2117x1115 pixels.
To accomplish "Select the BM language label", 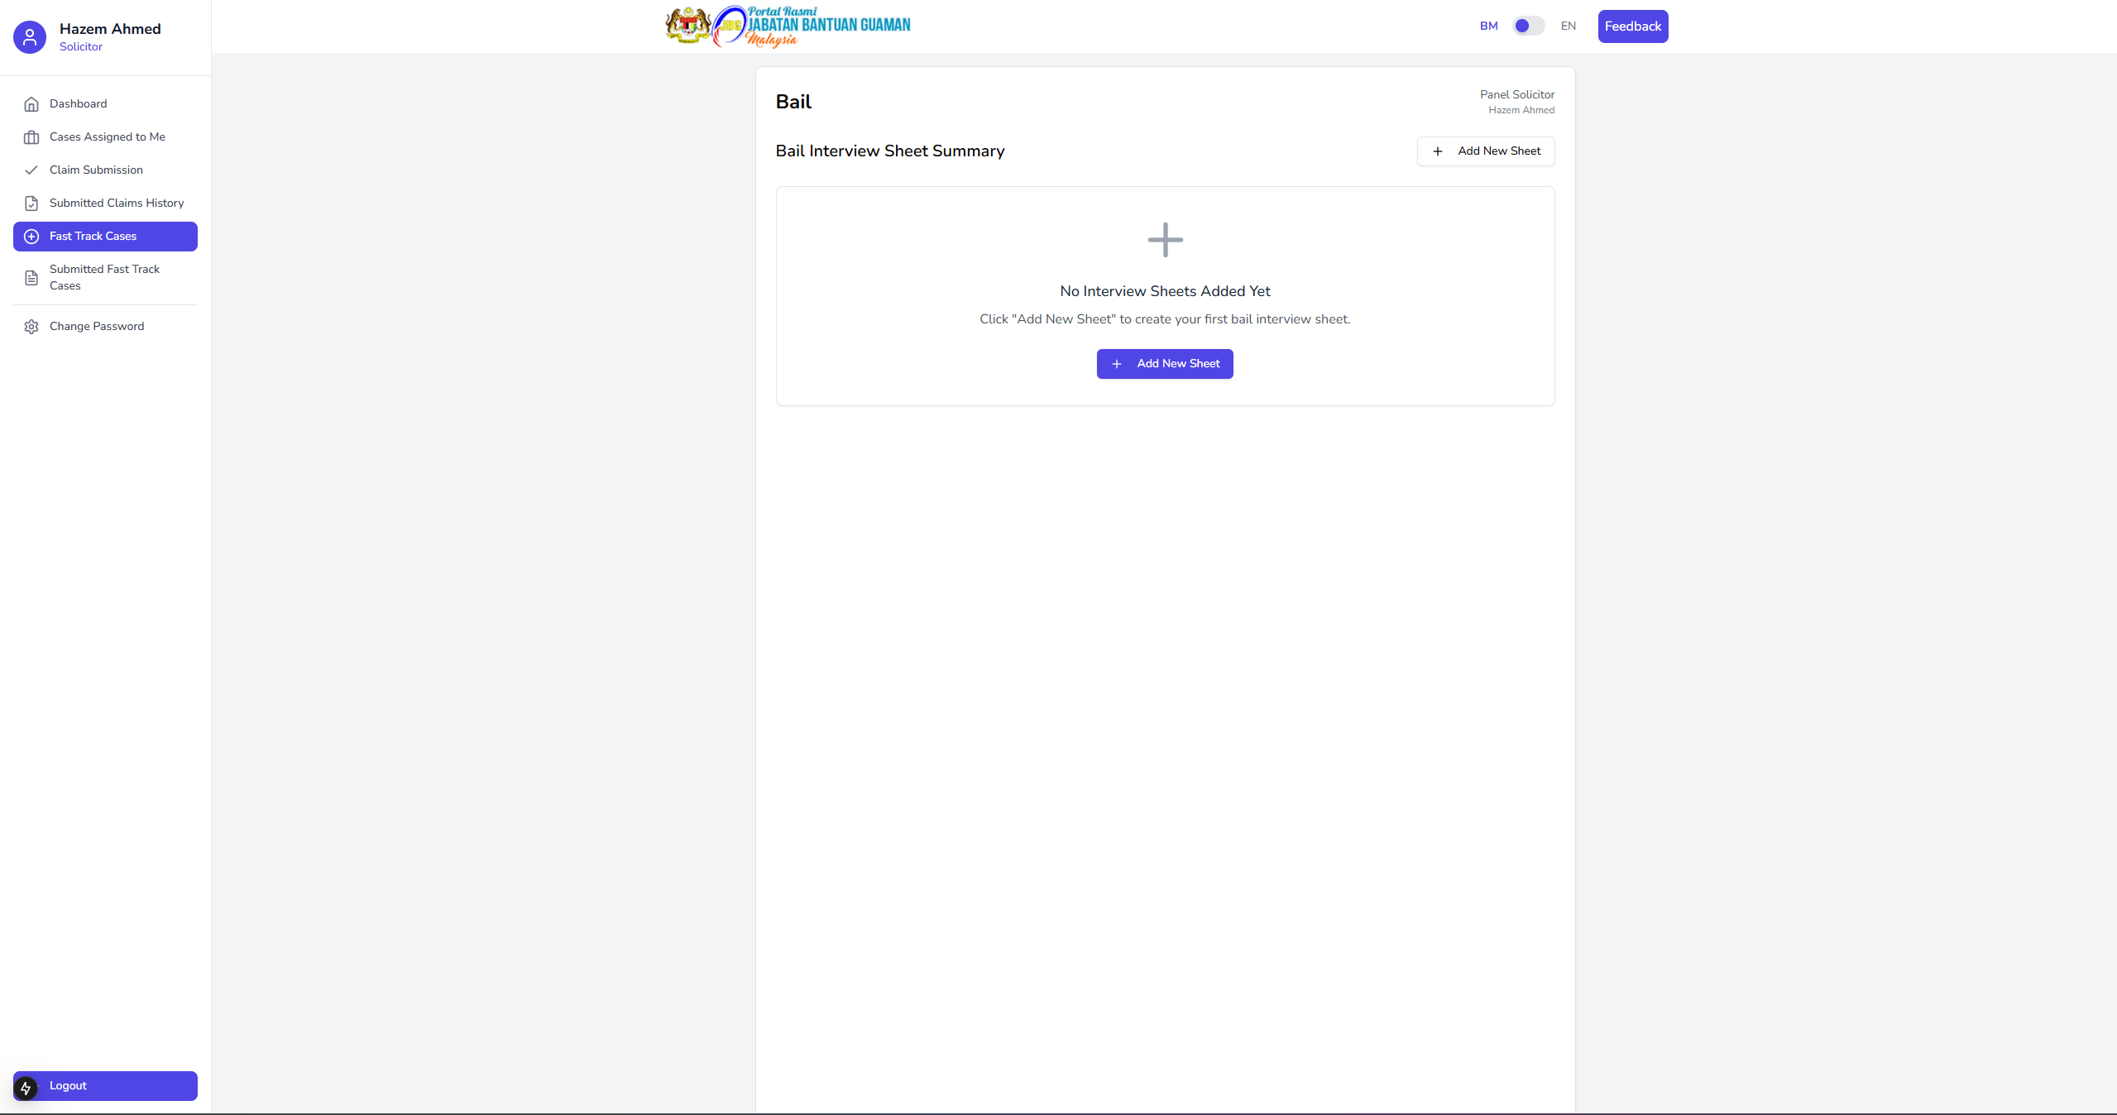I will click(1488, 26).
